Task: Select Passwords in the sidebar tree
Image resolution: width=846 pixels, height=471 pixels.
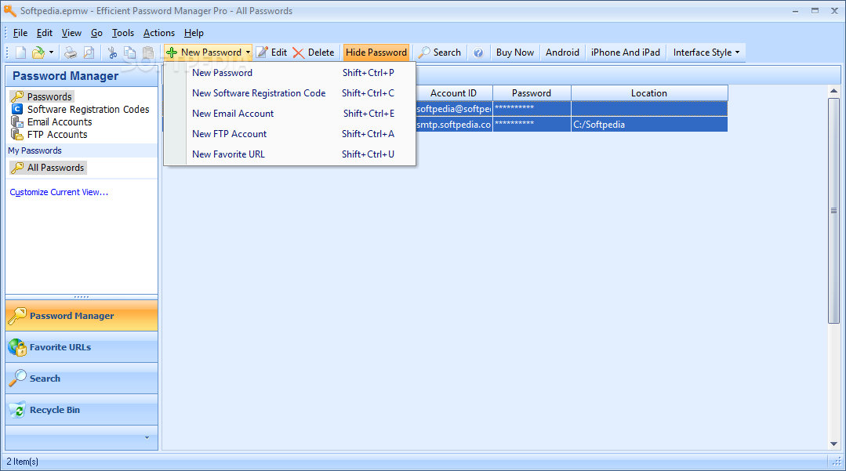Action: coord(49,96)
